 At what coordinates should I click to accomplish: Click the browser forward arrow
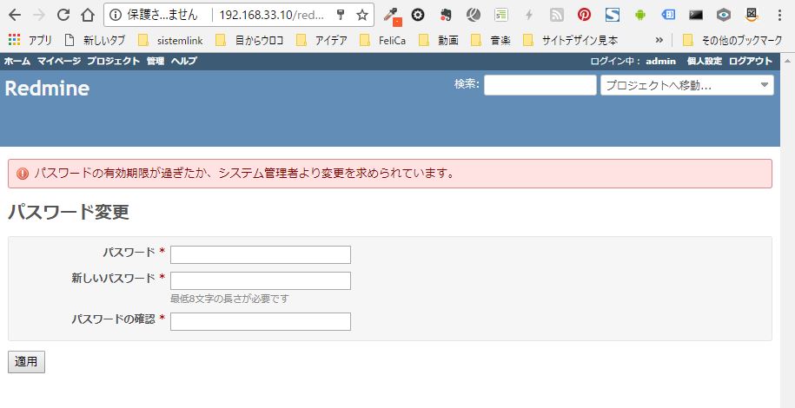point(38,15)
